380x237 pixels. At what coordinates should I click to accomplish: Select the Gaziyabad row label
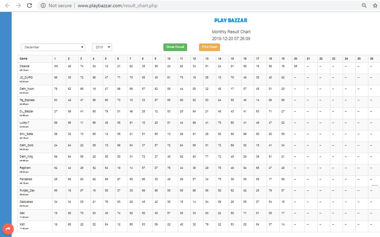click(x=26, y=202)
